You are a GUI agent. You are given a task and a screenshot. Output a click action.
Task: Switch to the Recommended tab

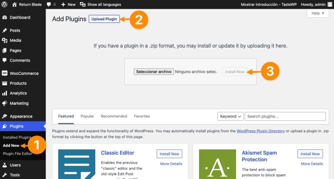pyautogui.click(x=114, y=116)
